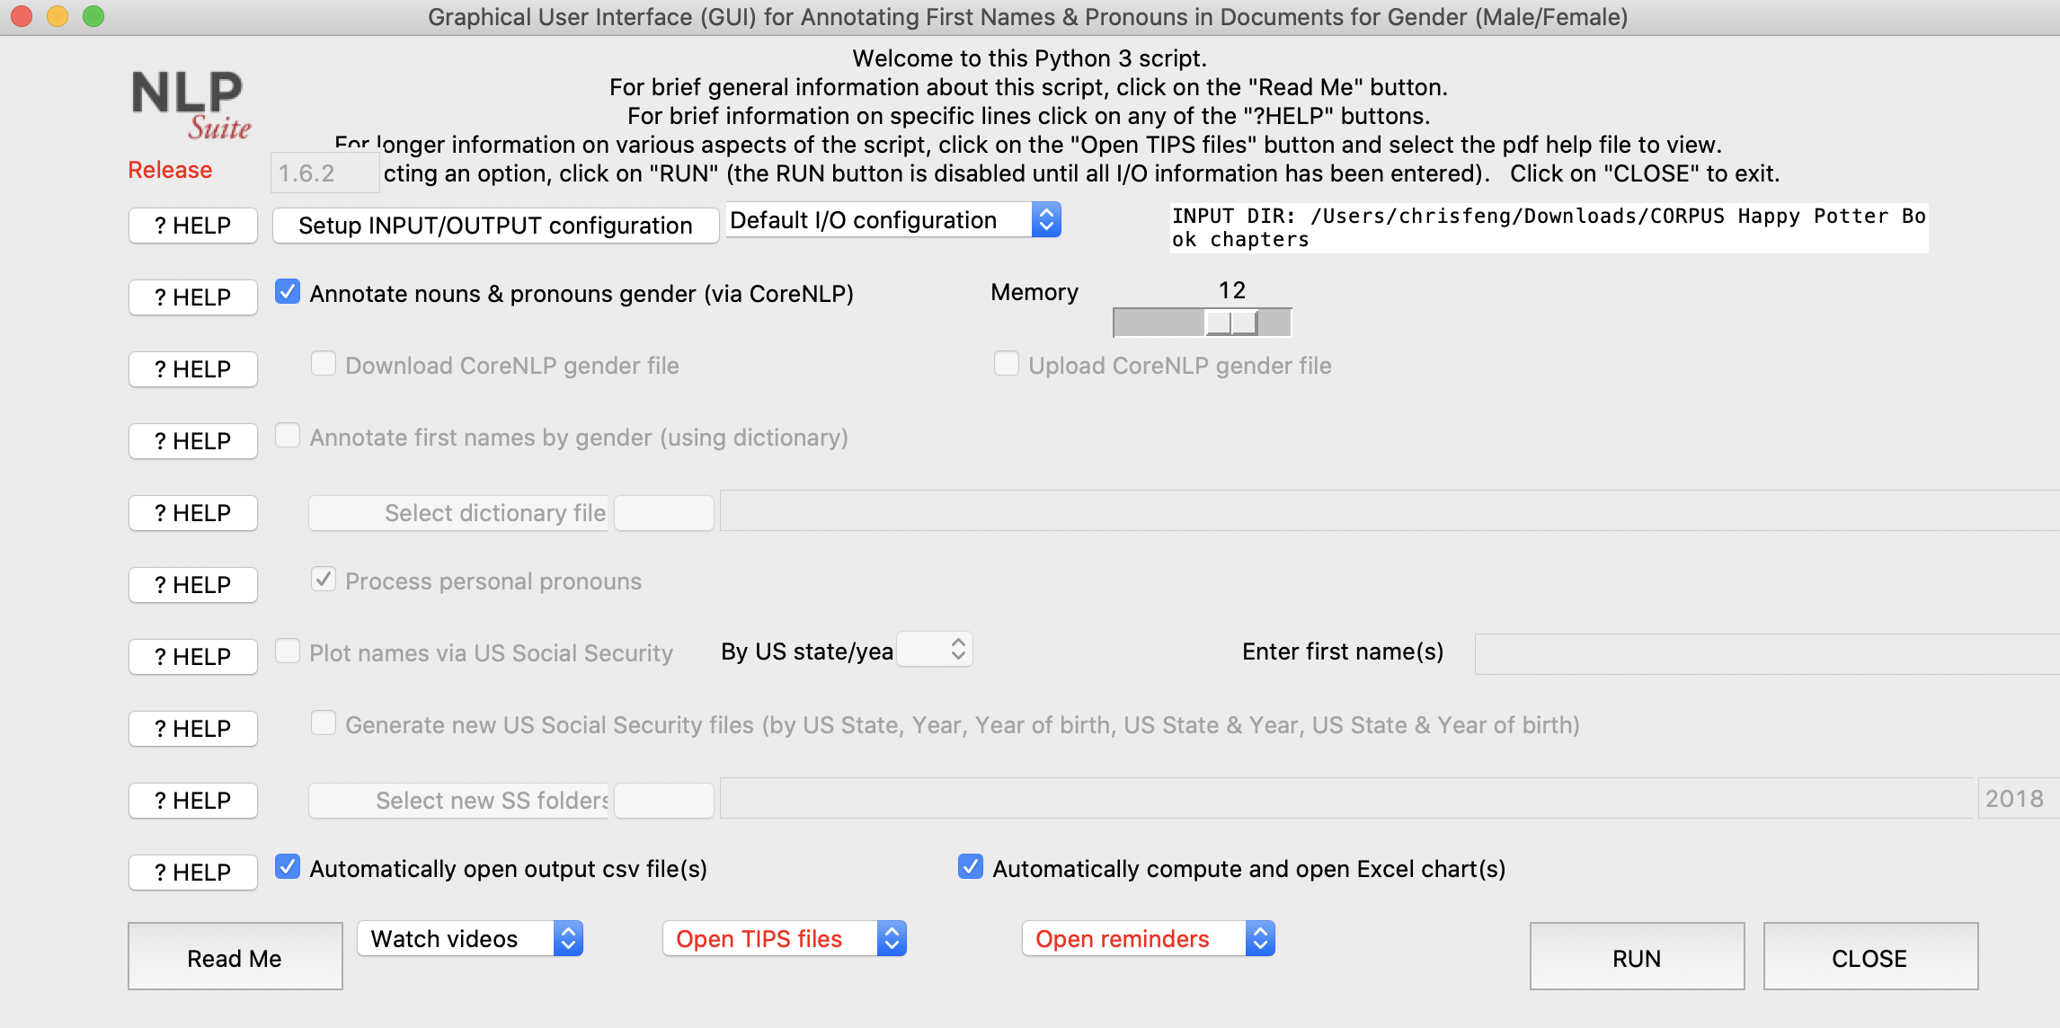Click HELP button beside Download CoreNLP gender file
Viewport: 2060px width, 1028px height.
193,369
